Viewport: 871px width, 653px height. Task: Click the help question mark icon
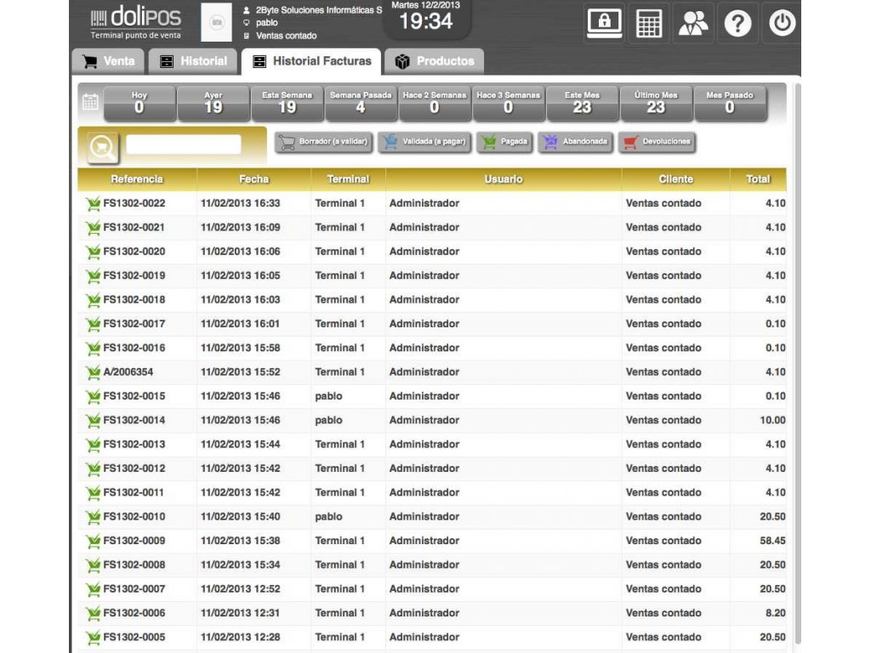click(x=737, y=23)
